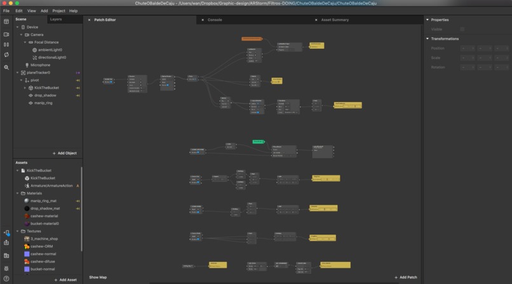Image resolution: width=512 pixels, height=284 pixels.
Task: Collapse the pivot tree node
Action: [x=22, y=80]
